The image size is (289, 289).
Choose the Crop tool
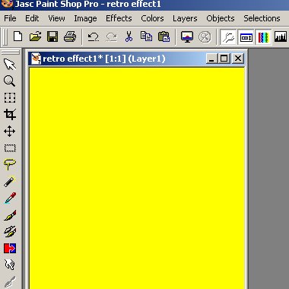[10, 115]
